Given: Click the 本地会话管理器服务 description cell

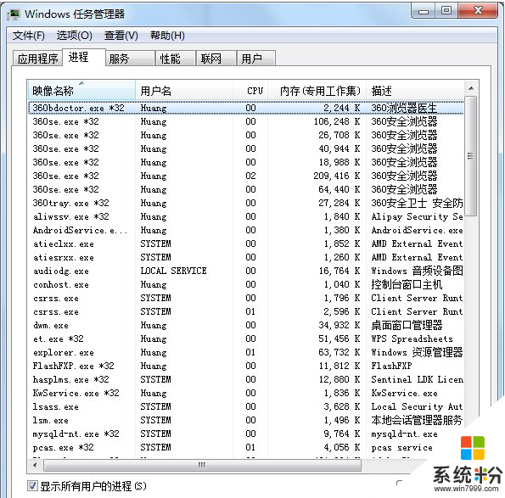Looking at the screenshot, I should (x=417, y=420).
